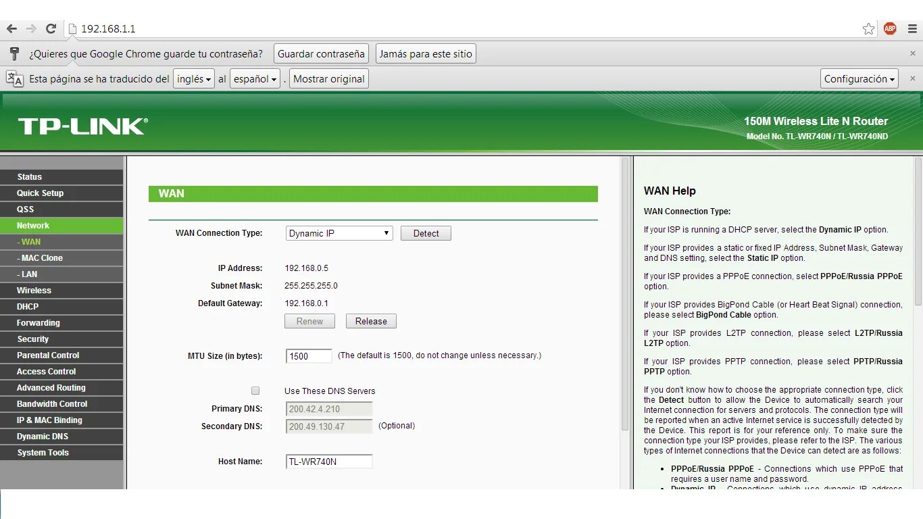Open DHCP menu item
Image resolution: width=923 pixels, height=519 pixels.
61,306
